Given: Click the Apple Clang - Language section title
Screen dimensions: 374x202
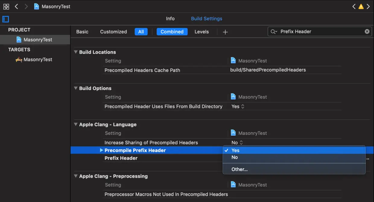Looking at the screenshot, I should (108, 124).
